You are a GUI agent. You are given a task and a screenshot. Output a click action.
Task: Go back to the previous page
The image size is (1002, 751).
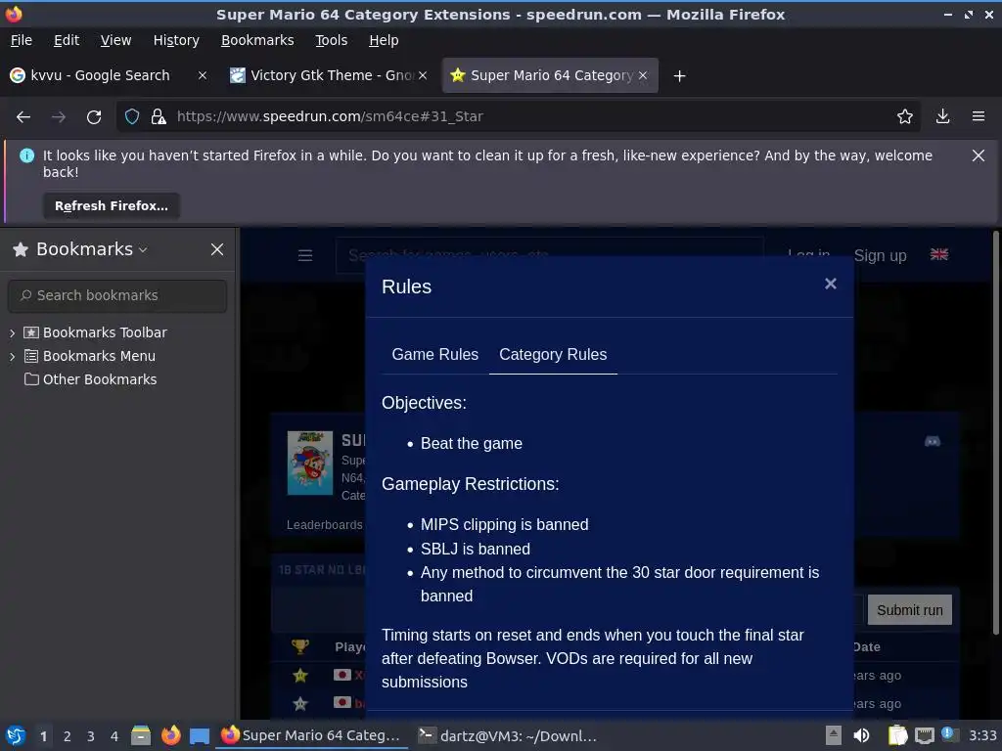click(x=23, y=116)
